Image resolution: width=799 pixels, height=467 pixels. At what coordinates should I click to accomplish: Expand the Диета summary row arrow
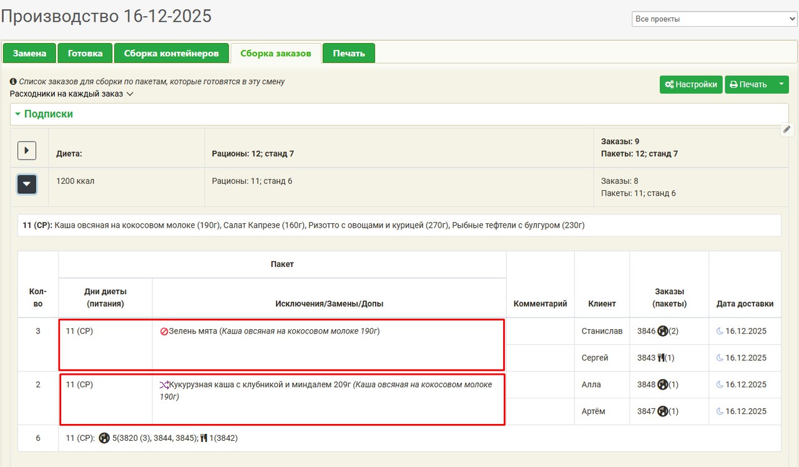click(x=27, y=151)
